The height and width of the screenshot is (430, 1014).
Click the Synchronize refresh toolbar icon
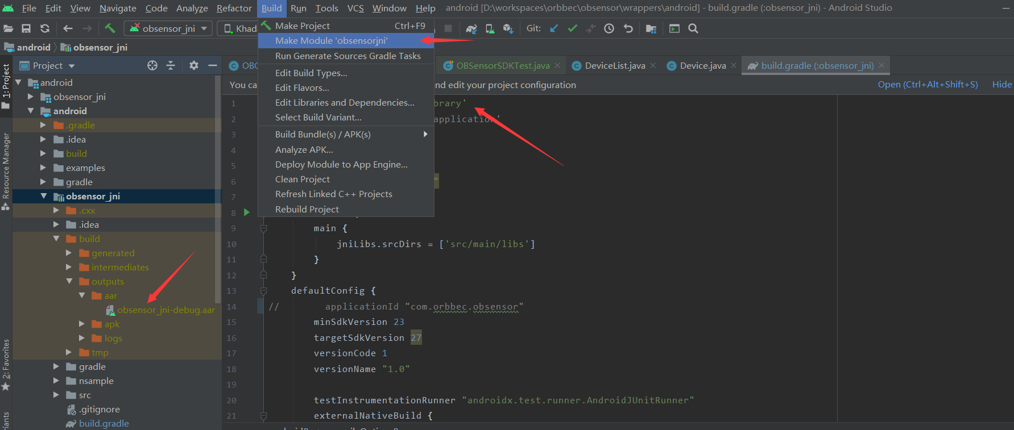45,28
